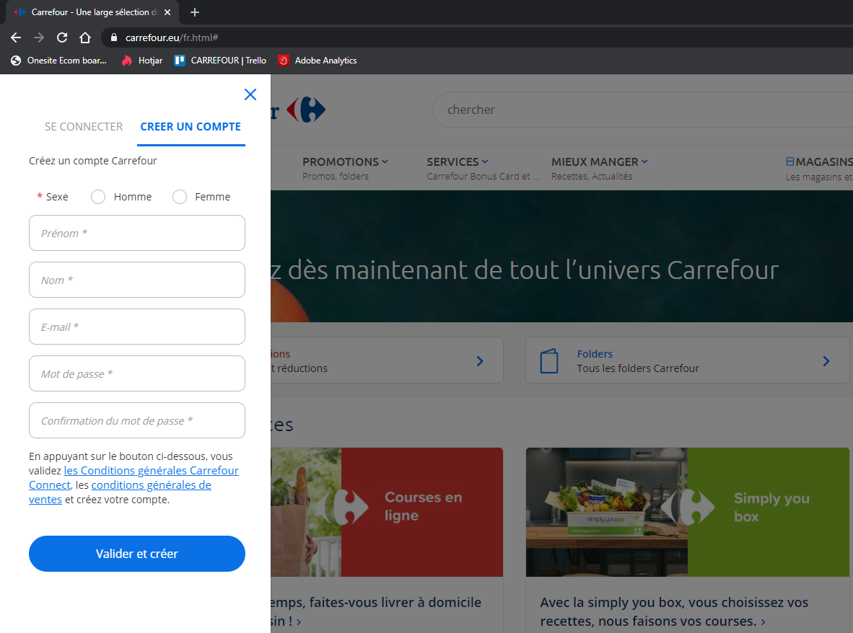Screen dimensions: 853x633
Task: Open the conditions générales de ventes link
Action: (121, 492)
